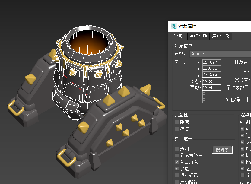The height and width of the screenshot is (184, 251).
Task: Click the 对象信息 group label
Action: tap(183, 46)
